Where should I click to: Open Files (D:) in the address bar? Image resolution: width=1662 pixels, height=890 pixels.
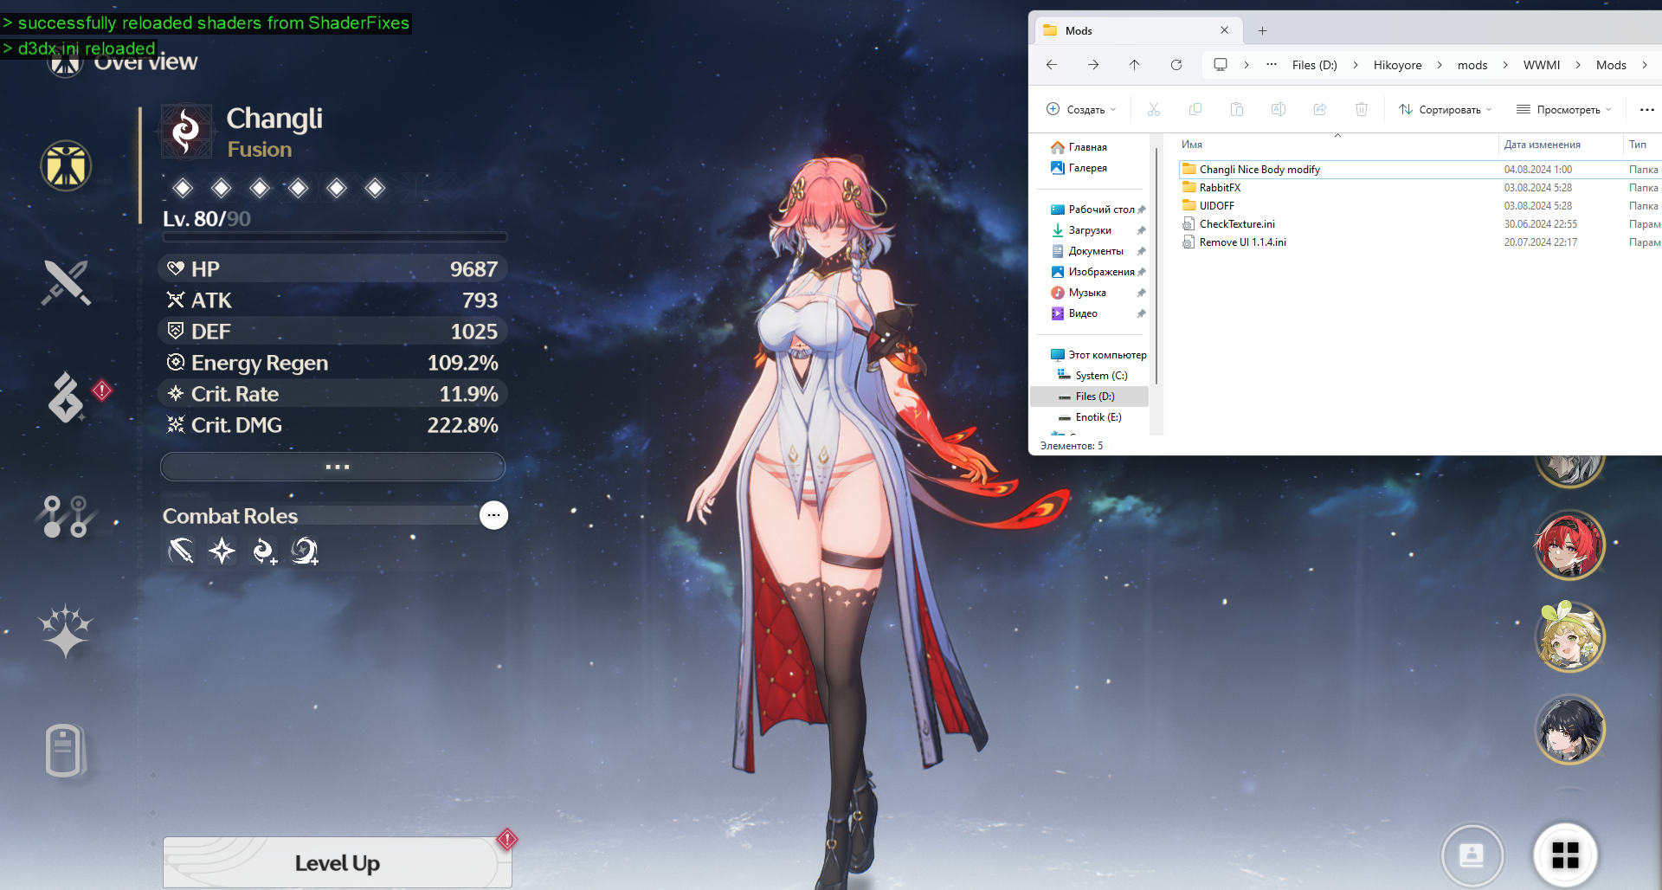(x=1314, y=65)
